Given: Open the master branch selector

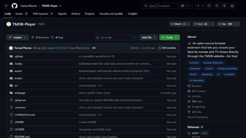Looking at the screenshot, I should [x=18, y=37].
